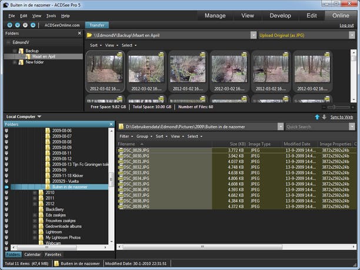
Task: Click the folder icon of Lightroom in tree
Action: click(41, 231)
